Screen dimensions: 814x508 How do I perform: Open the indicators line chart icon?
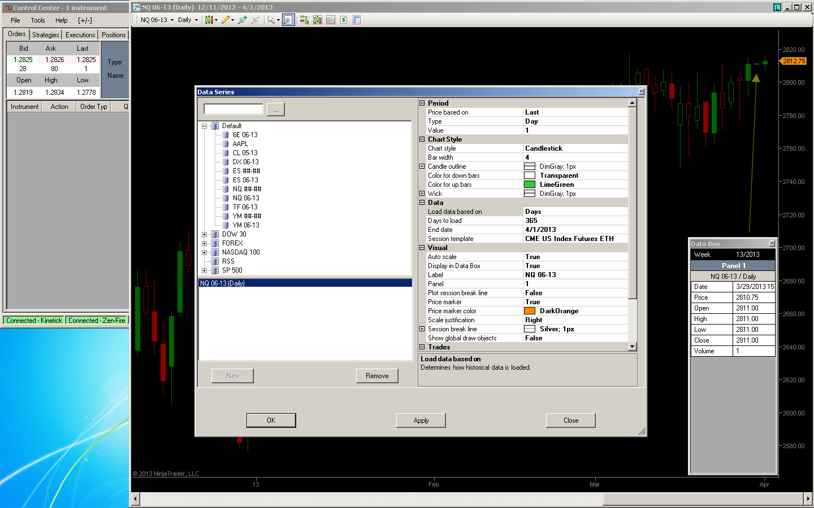pos(331,20)
